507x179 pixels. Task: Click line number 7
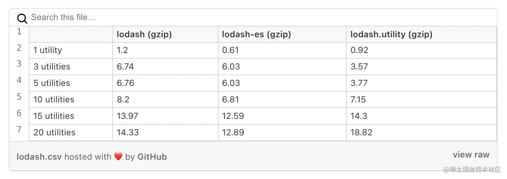tap(19, 129)
